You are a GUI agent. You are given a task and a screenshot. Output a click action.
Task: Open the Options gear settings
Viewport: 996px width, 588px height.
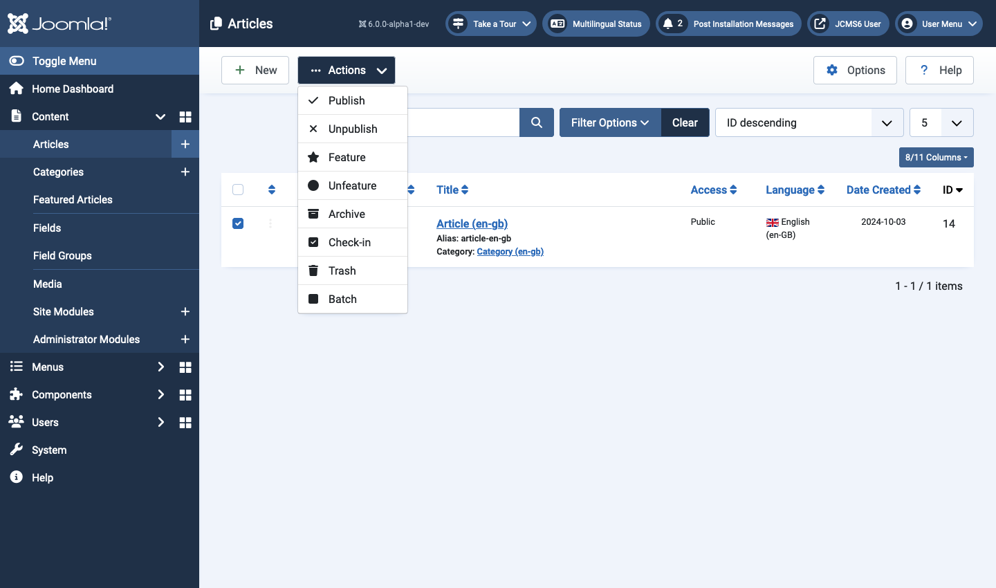[x=855, y=70]
